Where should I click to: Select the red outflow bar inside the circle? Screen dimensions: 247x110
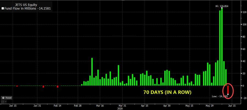[228, 90]
